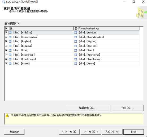
Task: Click the SQL Server wizard title bar icon
Action: 3,2
